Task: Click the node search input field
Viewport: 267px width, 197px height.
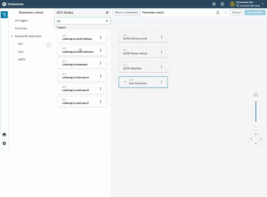Action: [x=80, y=21]
